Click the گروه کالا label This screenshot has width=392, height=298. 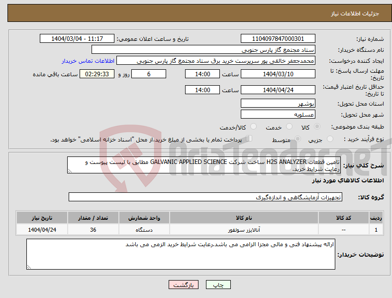[x=371, y=197]
